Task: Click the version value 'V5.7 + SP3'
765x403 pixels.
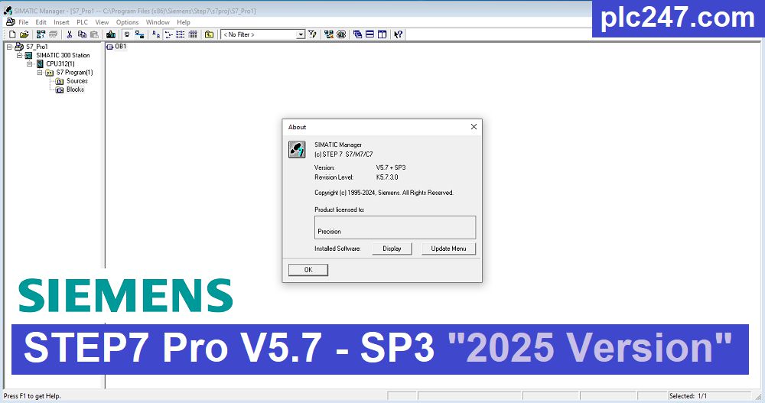Action: point(391,167)
